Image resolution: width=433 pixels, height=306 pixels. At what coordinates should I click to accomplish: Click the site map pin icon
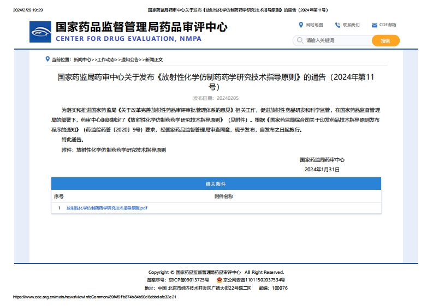coord(301,25)
